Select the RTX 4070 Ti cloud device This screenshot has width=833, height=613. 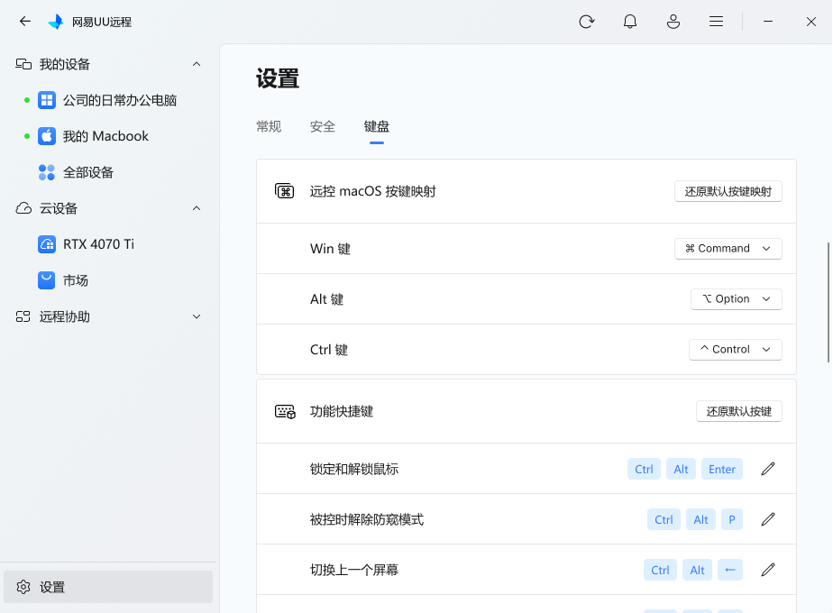99,244
